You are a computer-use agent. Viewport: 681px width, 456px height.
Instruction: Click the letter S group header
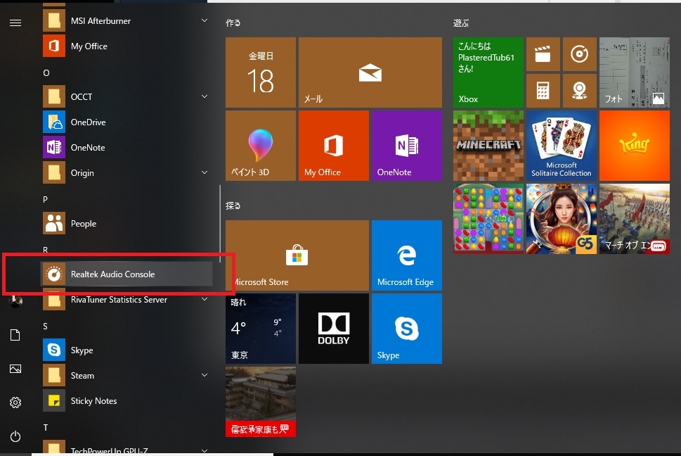tap(45, 327)
